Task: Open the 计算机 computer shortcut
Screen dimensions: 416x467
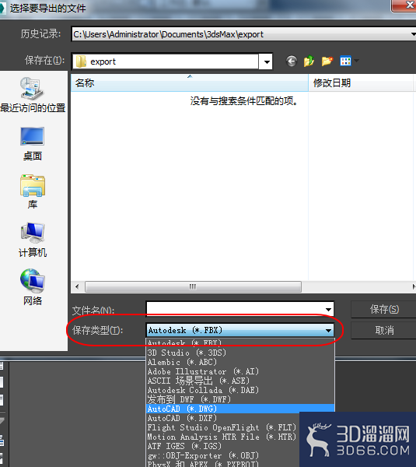Action: (33, 240)
